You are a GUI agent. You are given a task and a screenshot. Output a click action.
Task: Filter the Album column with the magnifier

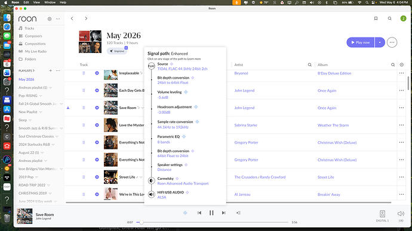(x=393, y=65)
